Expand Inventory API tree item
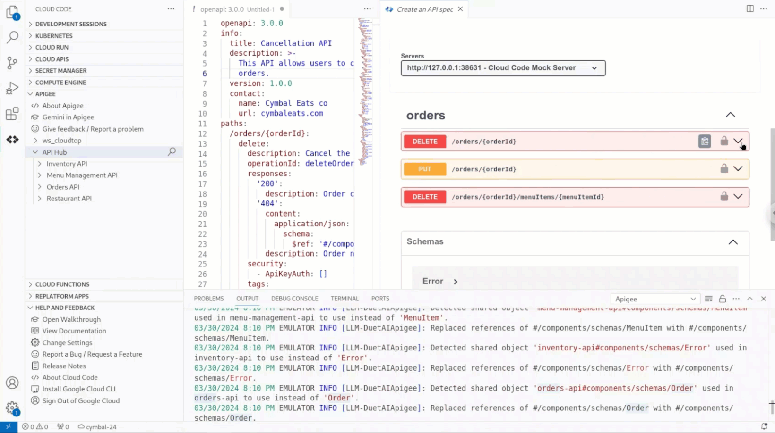 [x=40, y=164]
